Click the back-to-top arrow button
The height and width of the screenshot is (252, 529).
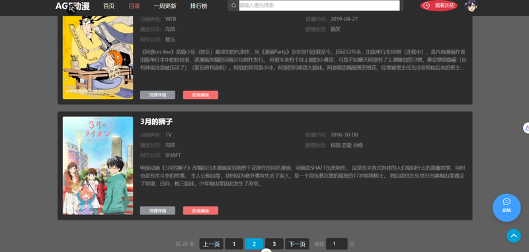514,236
